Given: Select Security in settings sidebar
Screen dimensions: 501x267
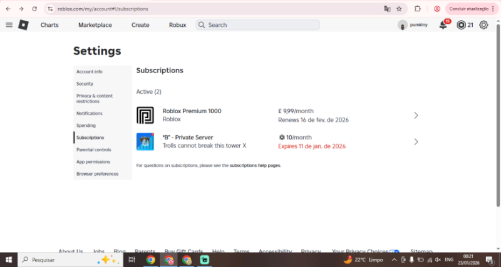Looking at the screenshot, I should click(x=103, y=84).
